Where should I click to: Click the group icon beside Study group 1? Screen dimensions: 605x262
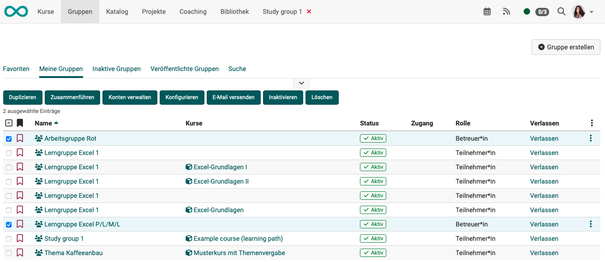[39, 238]
